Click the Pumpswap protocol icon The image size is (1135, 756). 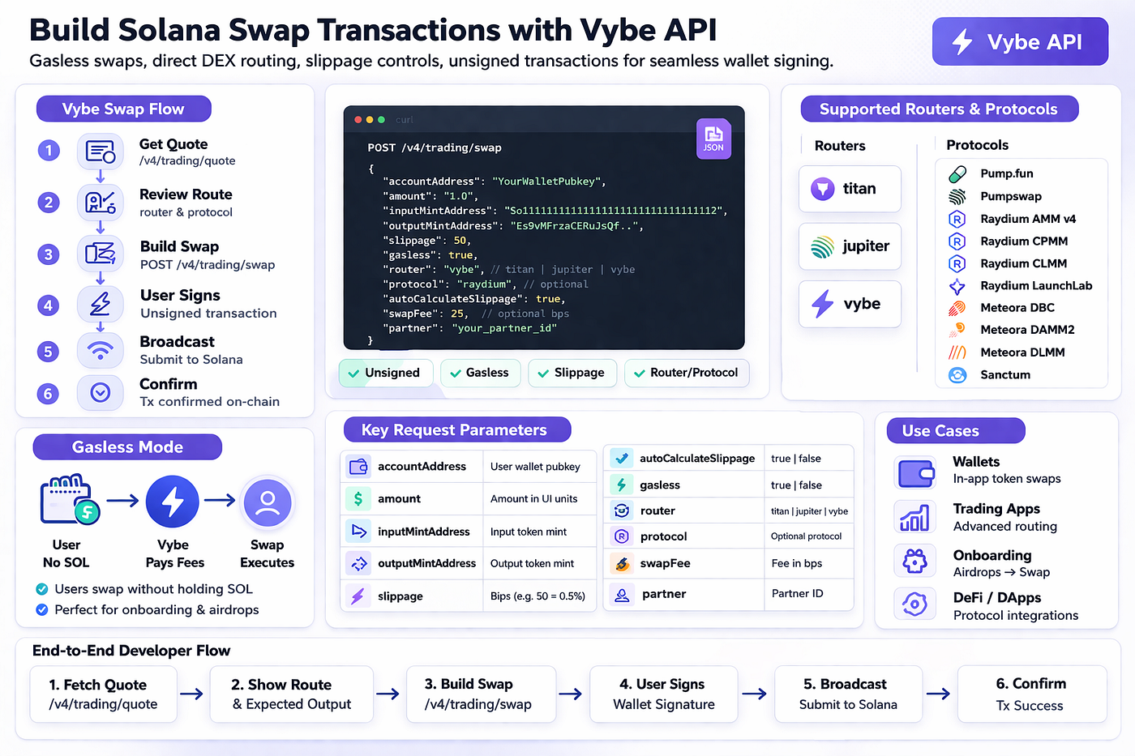957,196
